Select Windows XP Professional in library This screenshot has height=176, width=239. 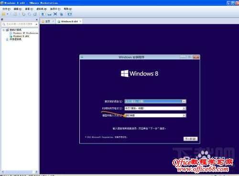(x=26, y=33)
